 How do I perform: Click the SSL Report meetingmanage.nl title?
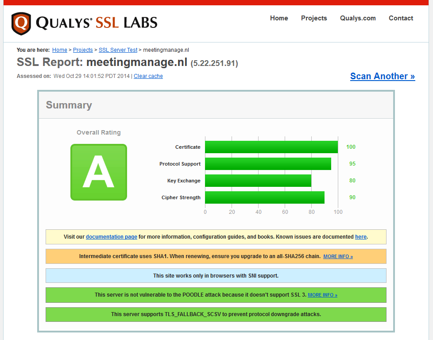coord(102,62)
